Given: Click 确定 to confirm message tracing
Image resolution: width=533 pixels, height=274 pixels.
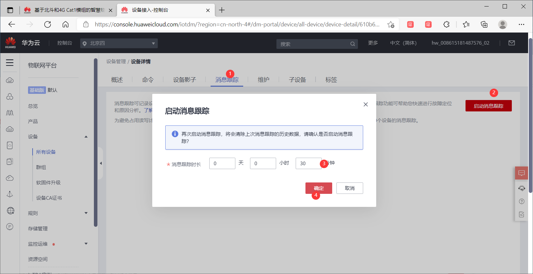Looking at the screenshot, I should 319,188.
